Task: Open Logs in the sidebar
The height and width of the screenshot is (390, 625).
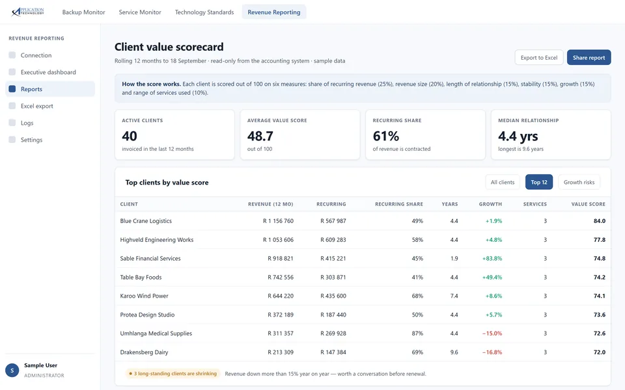Action: (x=50, y=123)
